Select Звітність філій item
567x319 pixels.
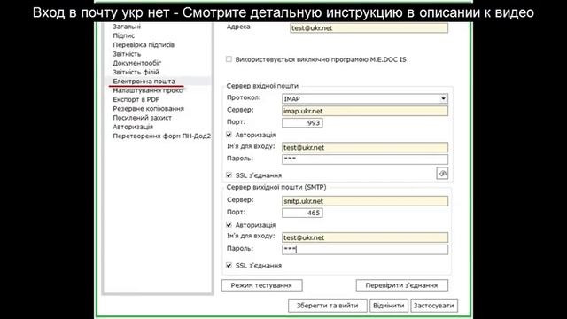[136, 72]
